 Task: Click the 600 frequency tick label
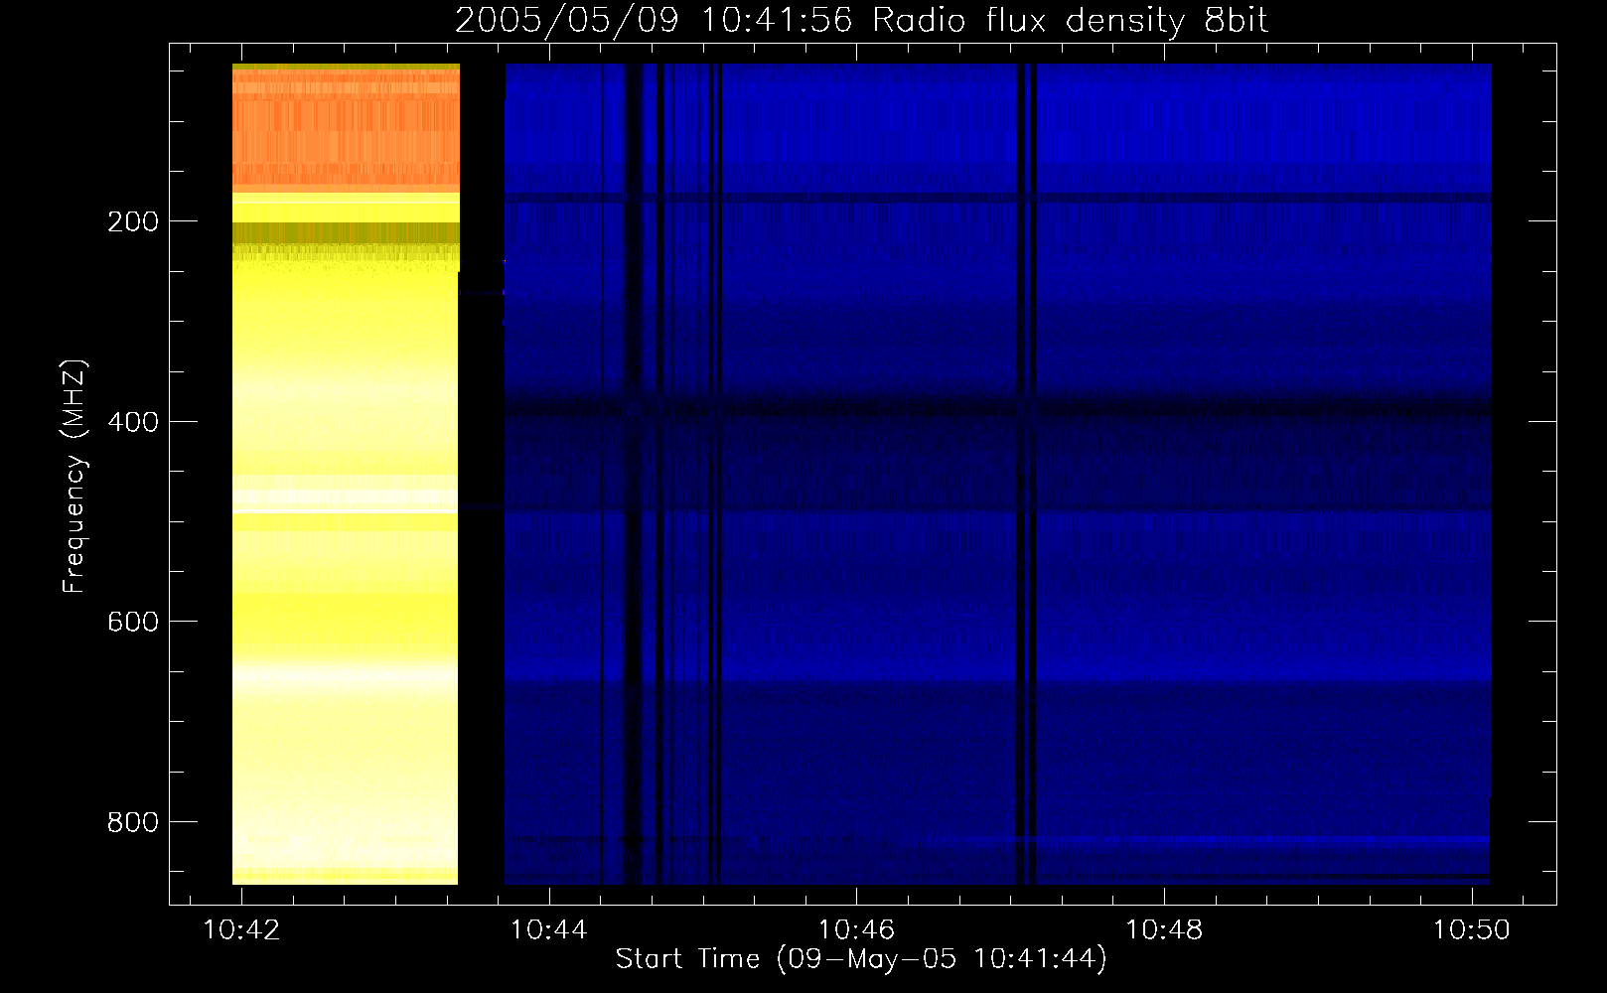pos(132,621)
